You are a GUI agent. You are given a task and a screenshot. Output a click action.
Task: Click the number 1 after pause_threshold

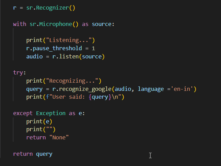[x=93, y=48]
